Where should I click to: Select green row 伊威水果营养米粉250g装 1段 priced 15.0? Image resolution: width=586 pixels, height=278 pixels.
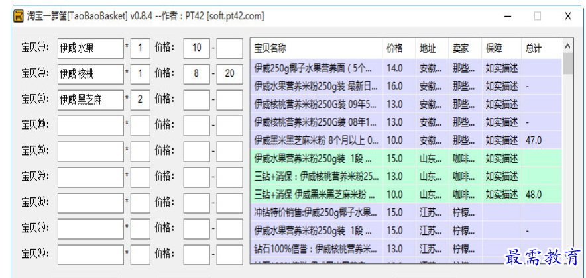(406, 158)
